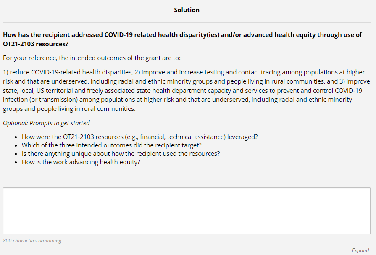Click the bullet dot before 'How is the work'
Screen dimensions: 376x255
tap(16, 163)
